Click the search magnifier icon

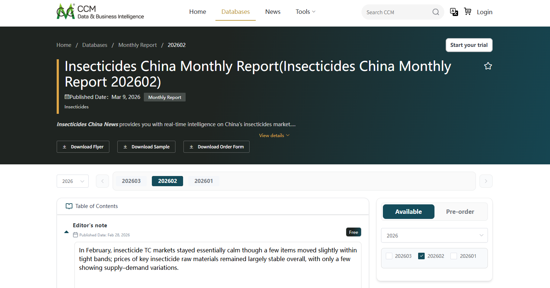tap(435, 12)
